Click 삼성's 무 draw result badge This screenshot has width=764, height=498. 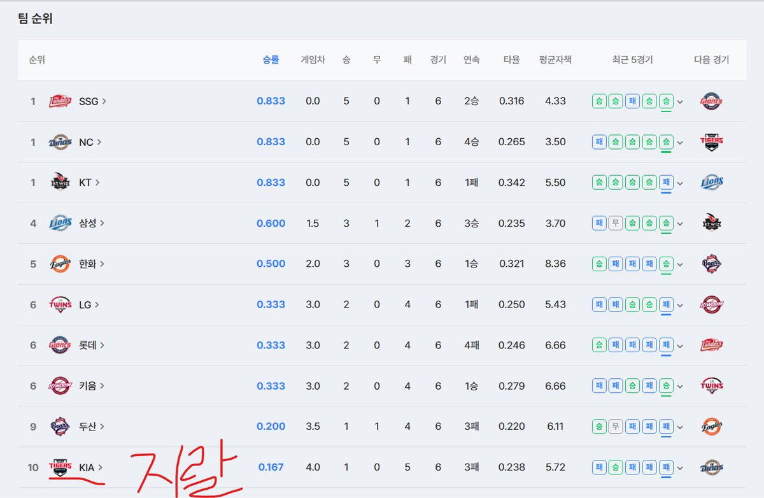click(615, 224)
